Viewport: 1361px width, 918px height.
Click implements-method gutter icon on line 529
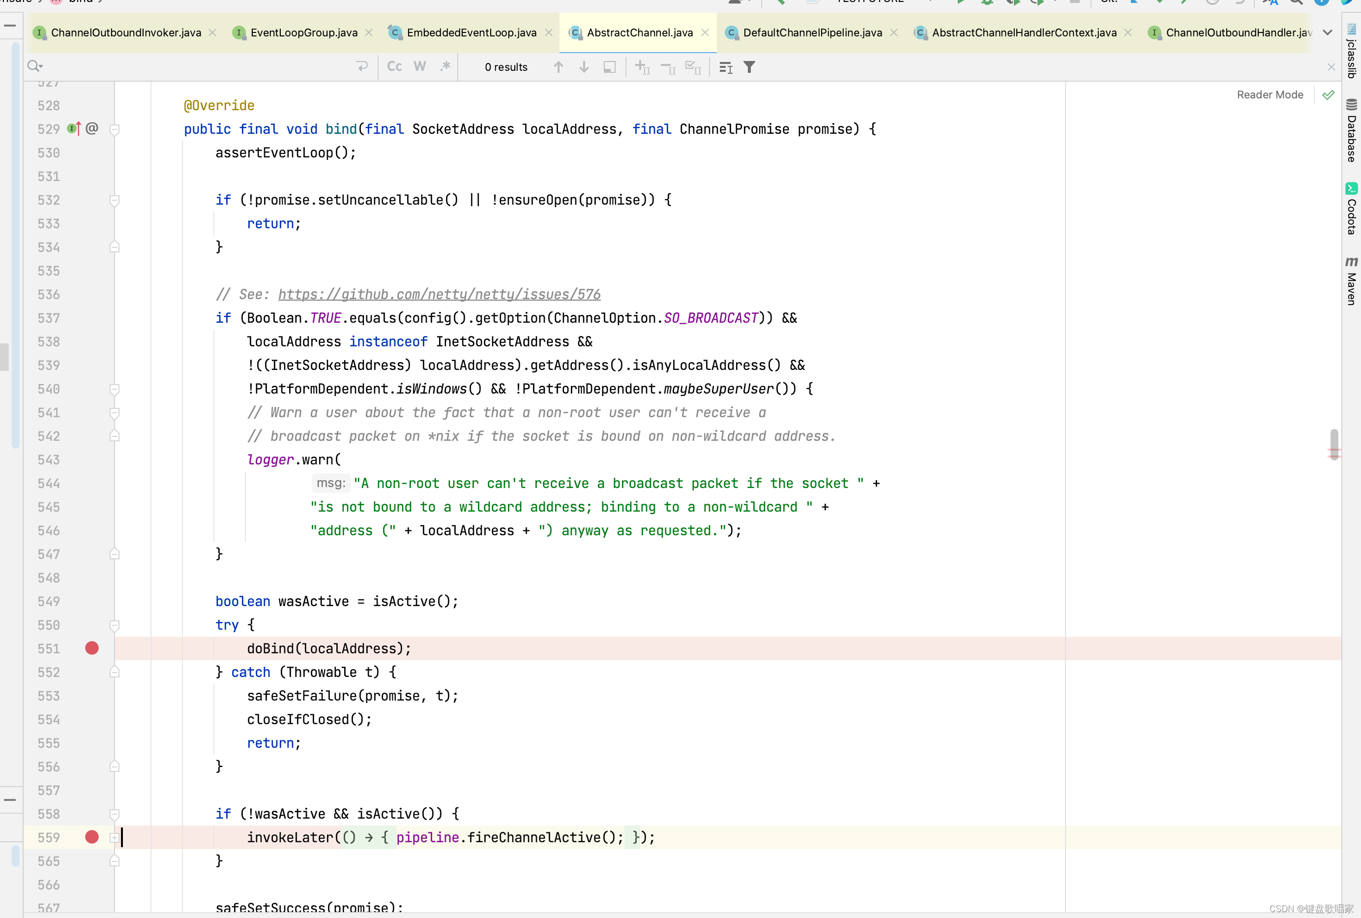pyautogui.click(x=74, y=128)
